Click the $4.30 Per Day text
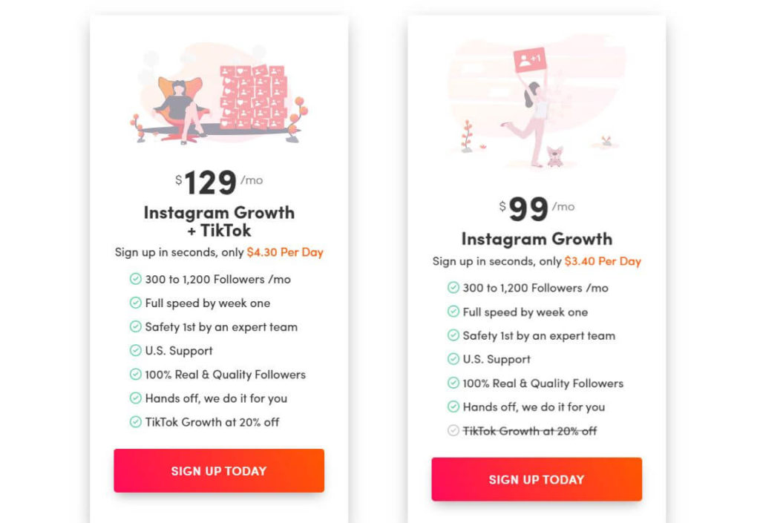 285,252
